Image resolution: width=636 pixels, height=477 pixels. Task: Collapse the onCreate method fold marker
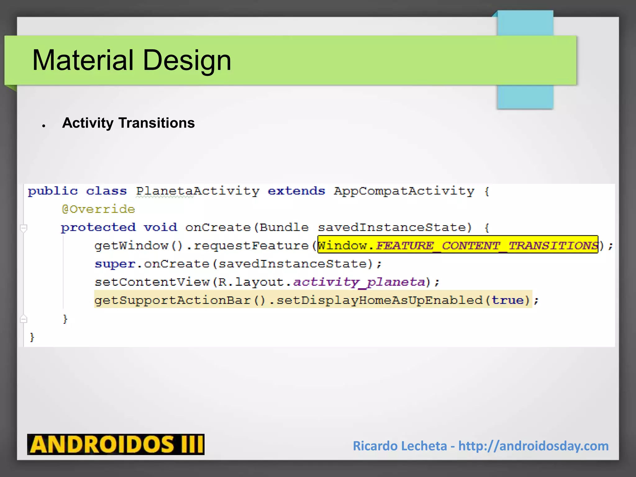(24, 228)
